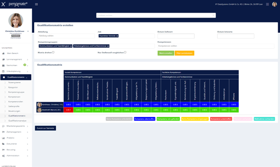Expand the Lernmanagement menu chevron

pos(27,60)
